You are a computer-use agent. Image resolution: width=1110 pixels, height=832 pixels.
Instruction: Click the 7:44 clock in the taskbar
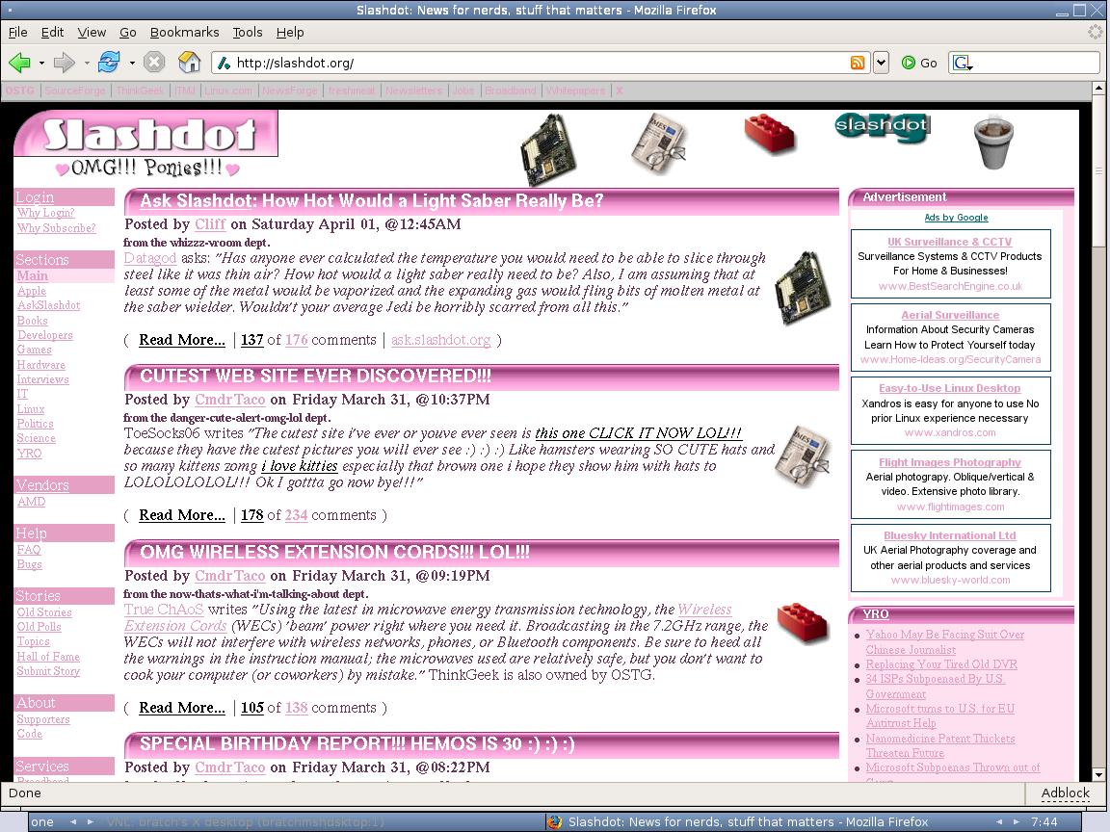coord(1044,822)
